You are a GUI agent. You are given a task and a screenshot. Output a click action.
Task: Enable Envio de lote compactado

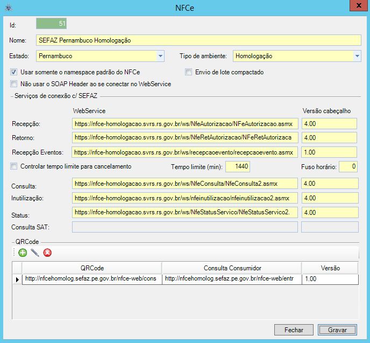(189, 72)
